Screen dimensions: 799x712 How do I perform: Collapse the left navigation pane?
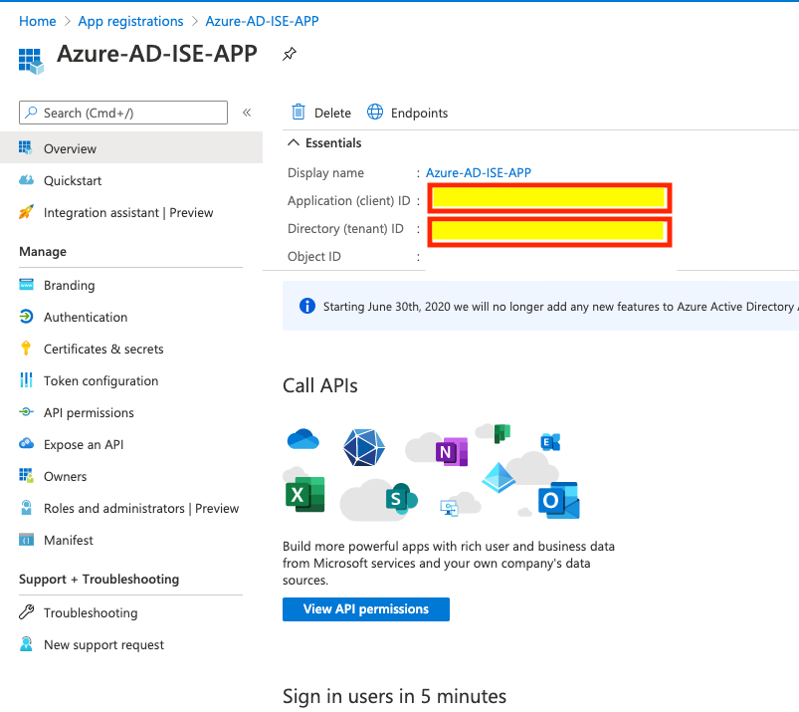click(x=247, y=113)
